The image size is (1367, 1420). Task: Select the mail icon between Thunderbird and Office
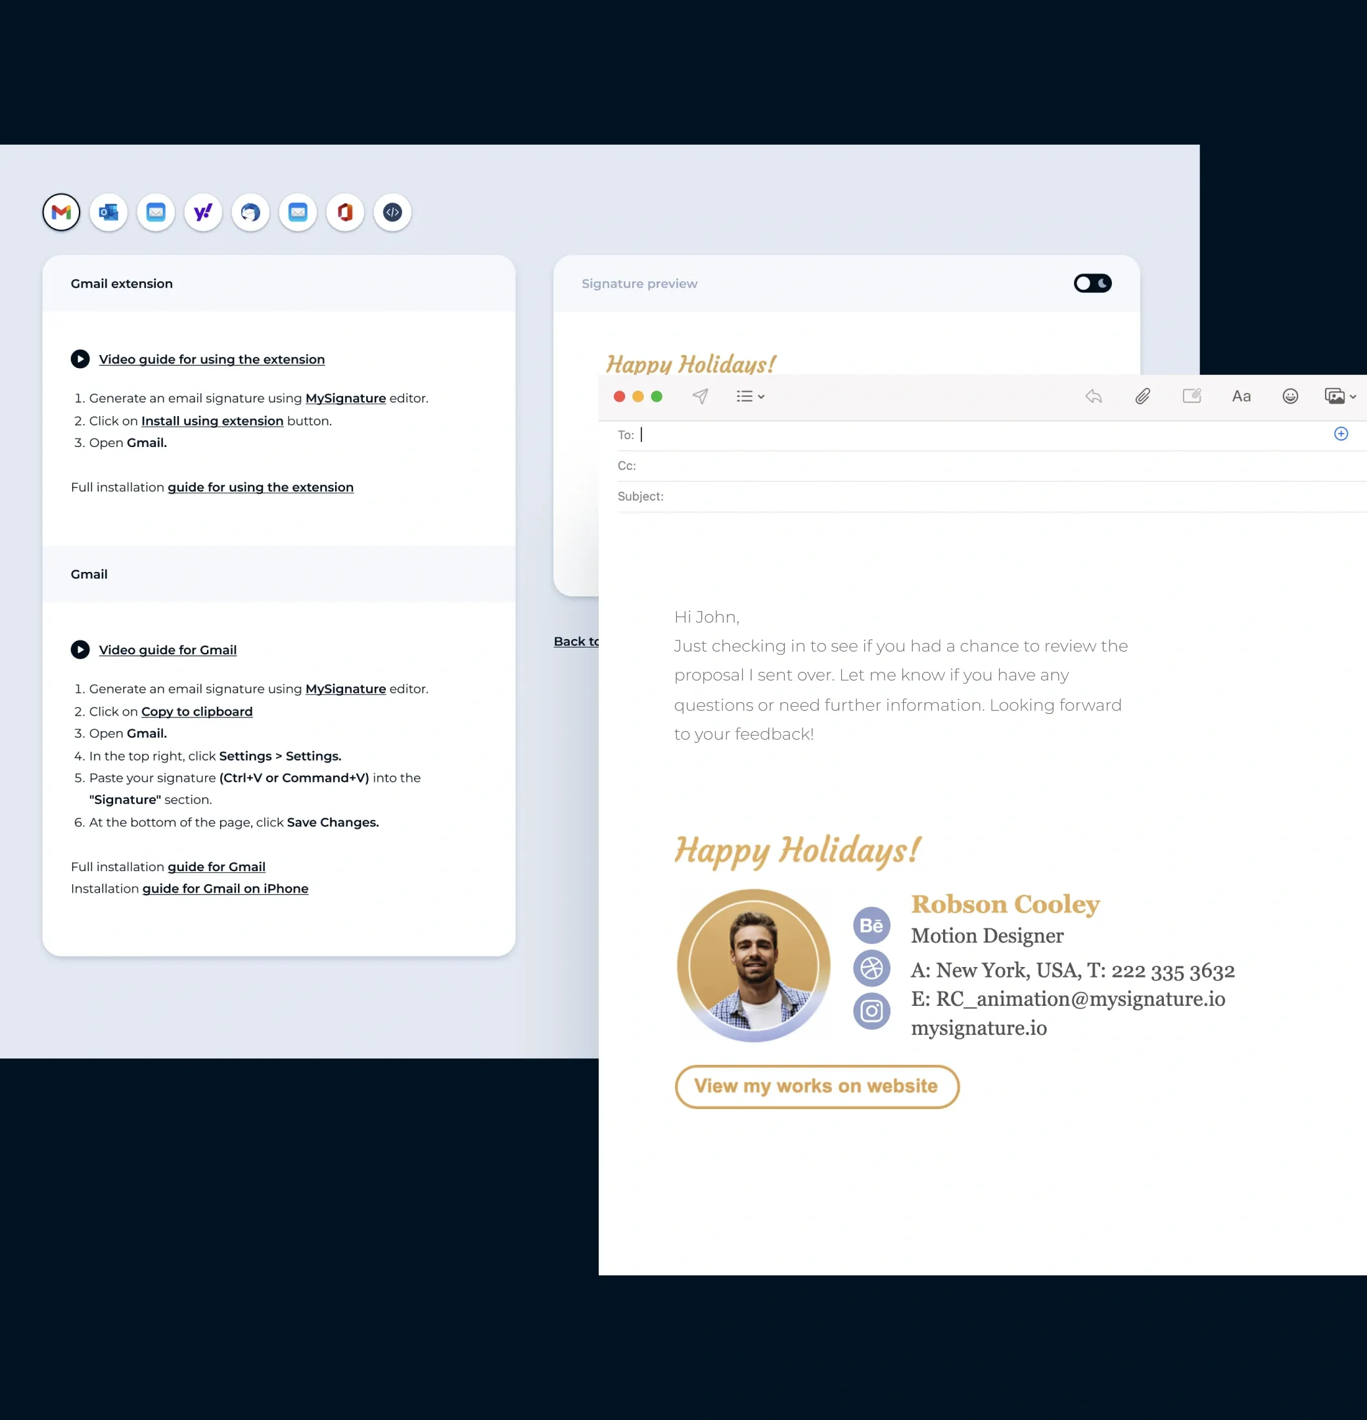[298, 212]
